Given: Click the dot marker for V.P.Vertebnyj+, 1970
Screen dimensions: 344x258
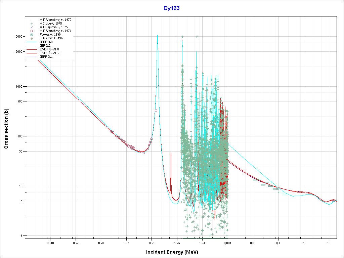Looking at the screenshot, I should pos(32,19).
